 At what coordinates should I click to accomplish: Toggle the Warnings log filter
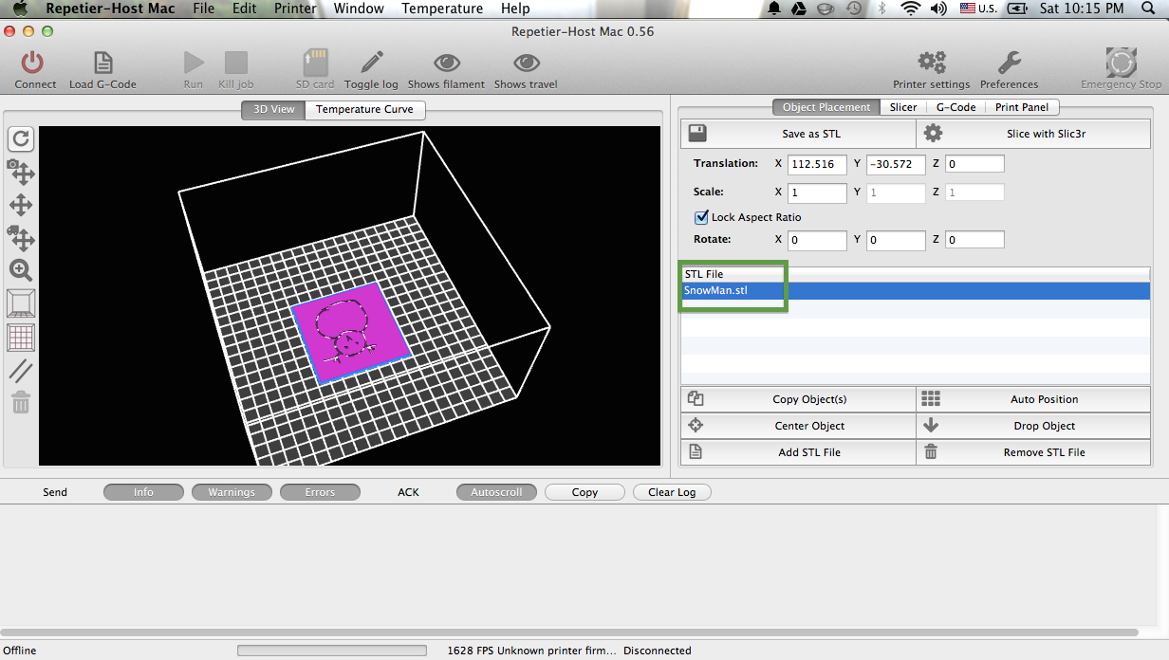click(x=232, y=492)
